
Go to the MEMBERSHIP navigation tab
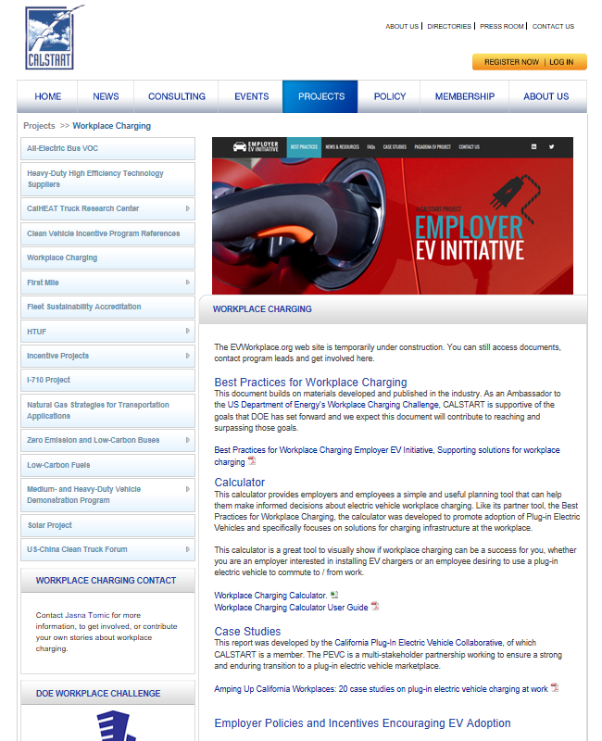coord(464,96)
